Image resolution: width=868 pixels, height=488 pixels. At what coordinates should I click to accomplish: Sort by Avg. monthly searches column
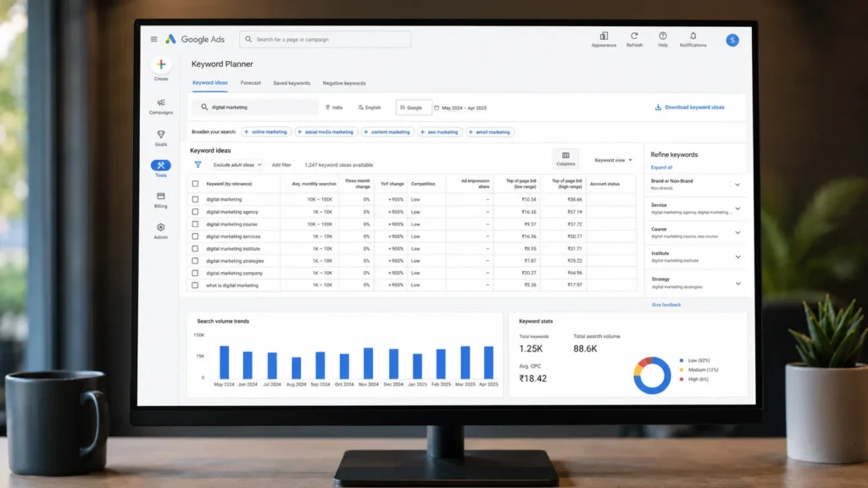point(314,184)
